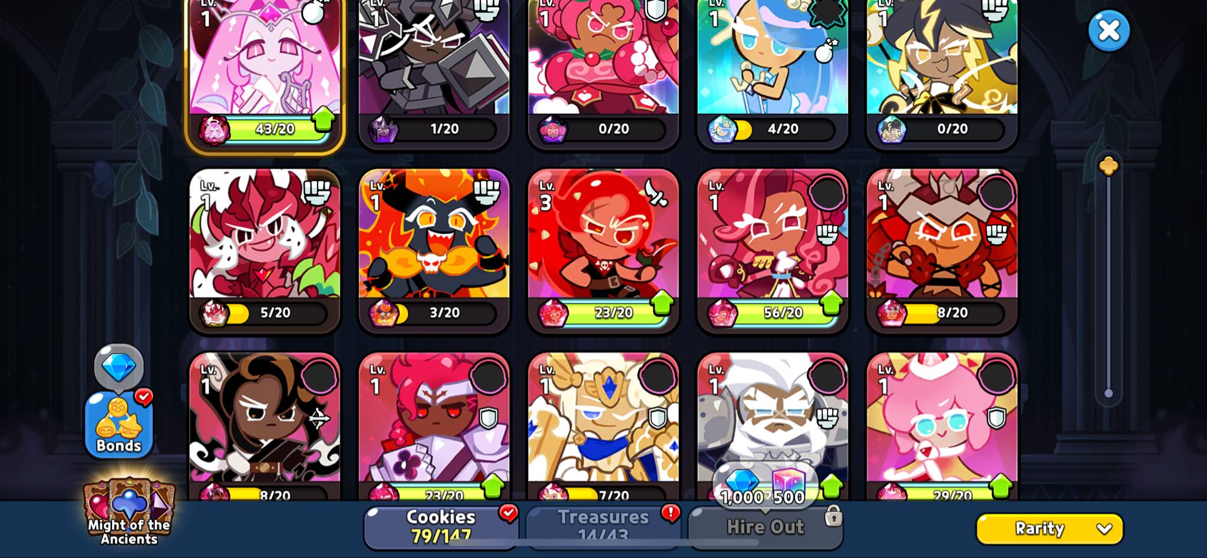The height and width of the screenshot is (558, 1207).
Task: Tap the blue crystal gem icon above Bonds
Action: [x=119, y=367]
